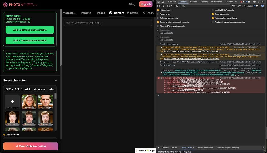Open the Performance tab
Viewport: 267px width, 153px height.
tap(217, 2)
